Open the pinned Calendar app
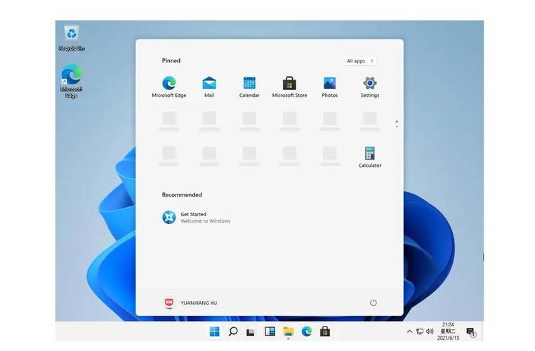The image size is (535, 351). pyautogui.click(x=249, y=87)
